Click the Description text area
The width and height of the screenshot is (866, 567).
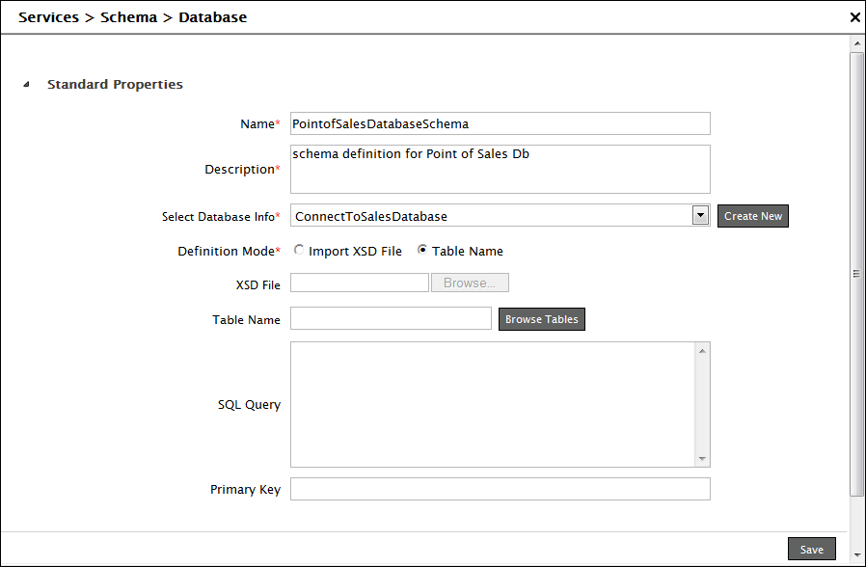point(500,169)
